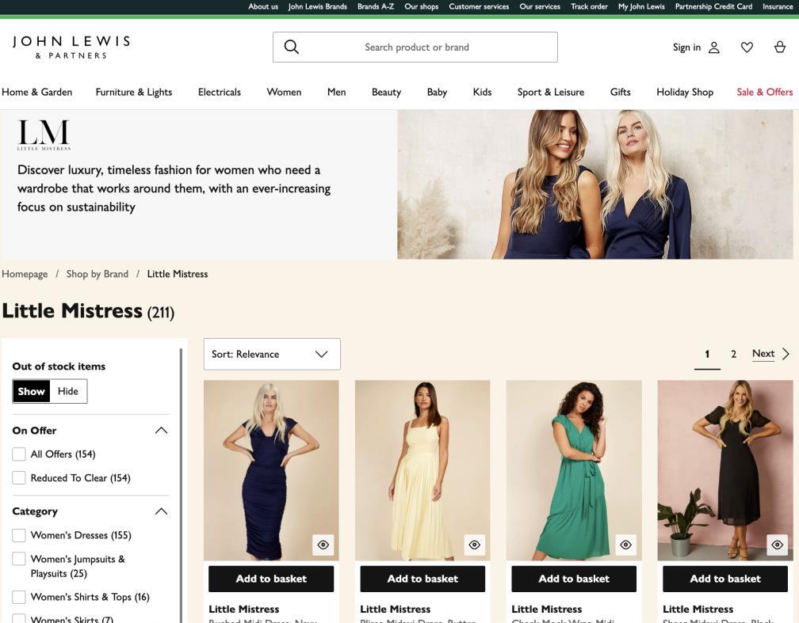Viewport: 799px width, 623px height.
Task: Open the shopping basket icon
Action: (780, 47)
